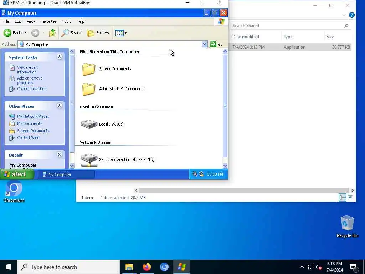Open the Explorer help question mark icon

[352, 15]
